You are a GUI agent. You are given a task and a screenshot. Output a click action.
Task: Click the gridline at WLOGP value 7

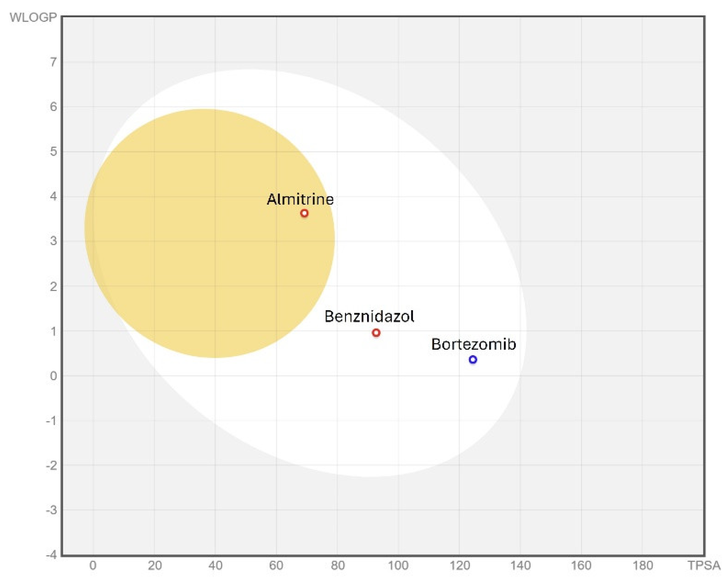[x=338, y=63]
